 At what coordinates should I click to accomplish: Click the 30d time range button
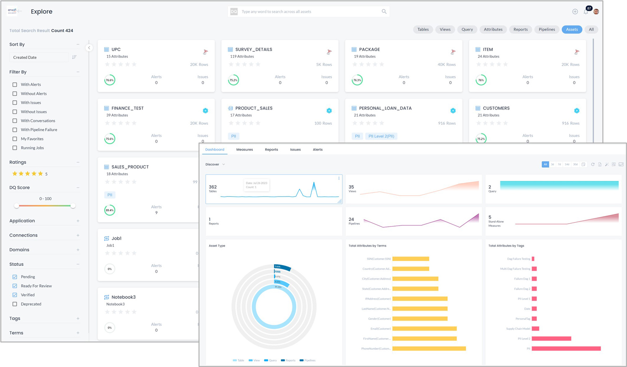575,164
